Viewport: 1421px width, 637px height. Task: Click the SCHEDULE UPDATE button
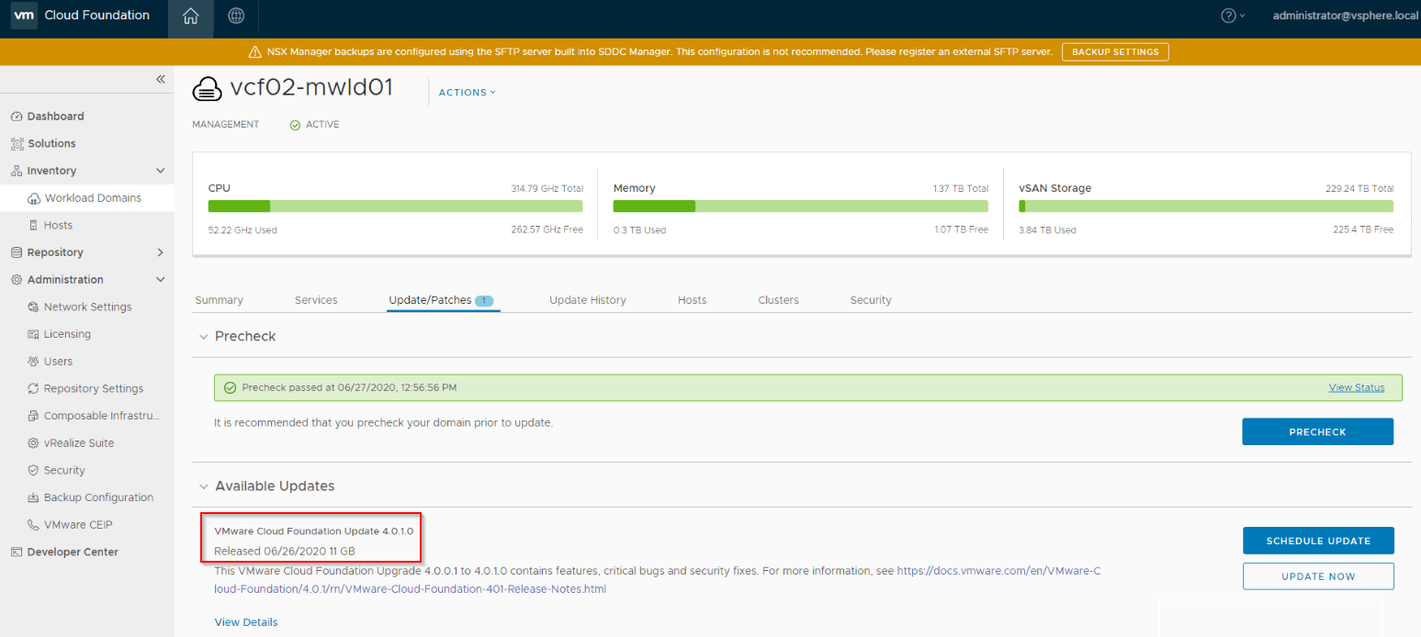click(1318, 541)
